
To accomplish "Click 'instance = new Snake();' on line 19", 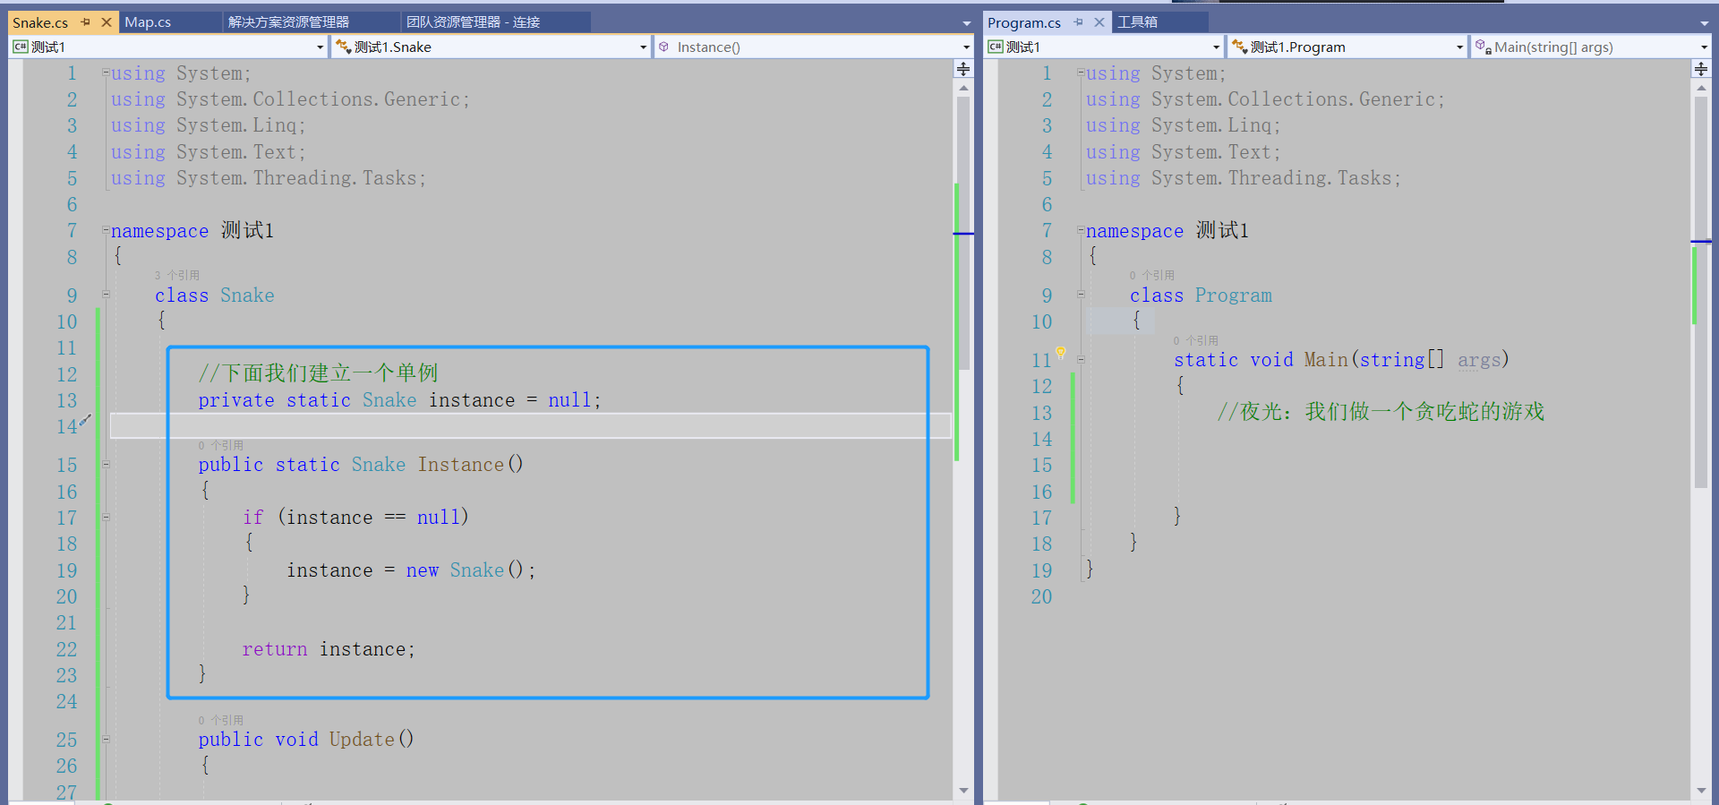I will (411, 570).
